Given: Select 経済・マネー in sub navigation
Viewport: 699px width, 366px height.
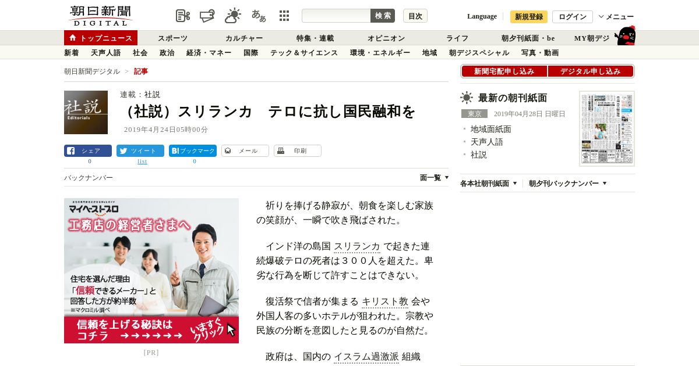Looking at the screenshot, I should point(209,53).
